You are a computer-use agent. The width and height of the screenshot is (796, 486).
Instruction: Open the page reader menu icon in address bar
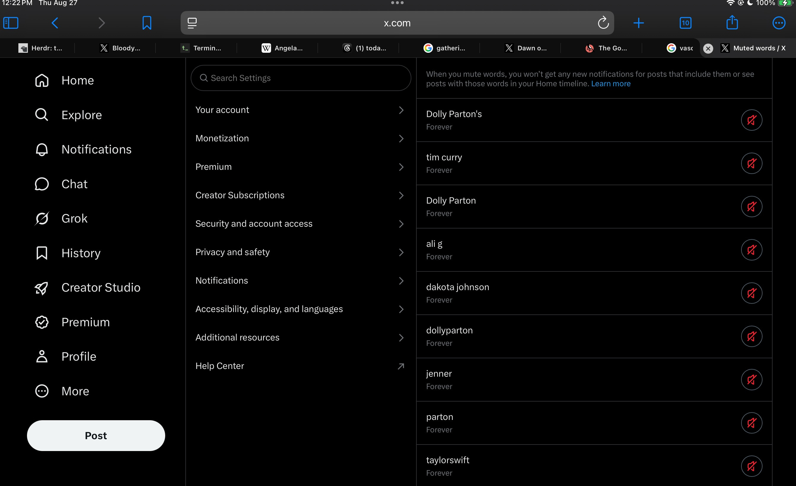tap(192, 23)
